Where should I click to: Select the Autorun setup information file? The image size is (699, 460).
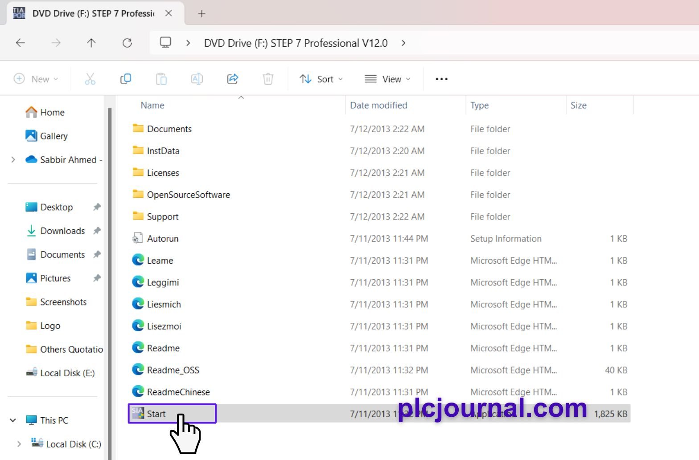156,238
